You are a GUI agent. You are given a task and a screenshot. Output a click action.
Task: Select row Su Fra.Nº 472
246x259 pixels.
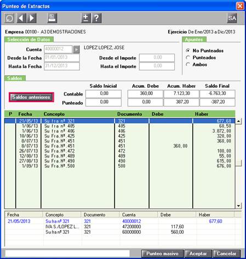(x=119, y=151)
